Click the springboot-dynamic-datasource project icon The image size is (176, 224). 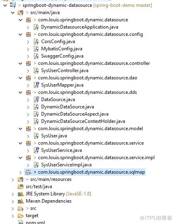13,5
